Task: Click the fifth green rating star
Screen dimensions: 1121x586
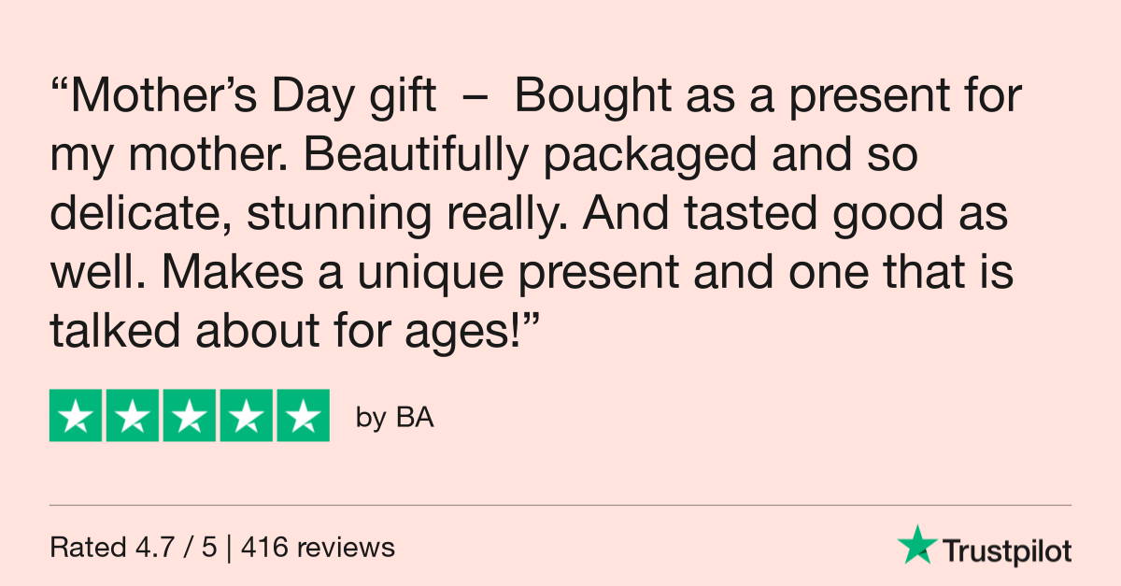Action: point(304,416)
